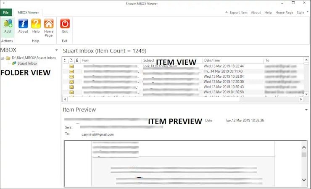
Task: Click the item list scroll up arrow
Action: (306, 60)
